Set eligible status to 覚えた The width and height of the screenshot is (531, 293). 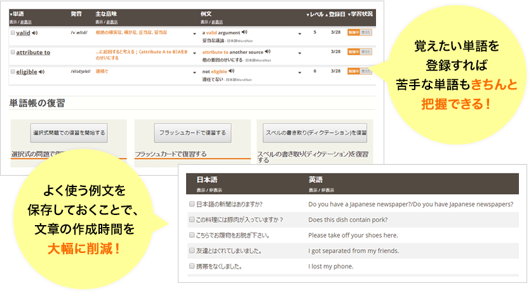coord(366,71)
